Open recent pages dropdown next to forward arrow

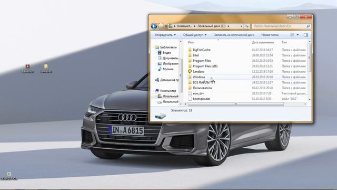[166, 26]
